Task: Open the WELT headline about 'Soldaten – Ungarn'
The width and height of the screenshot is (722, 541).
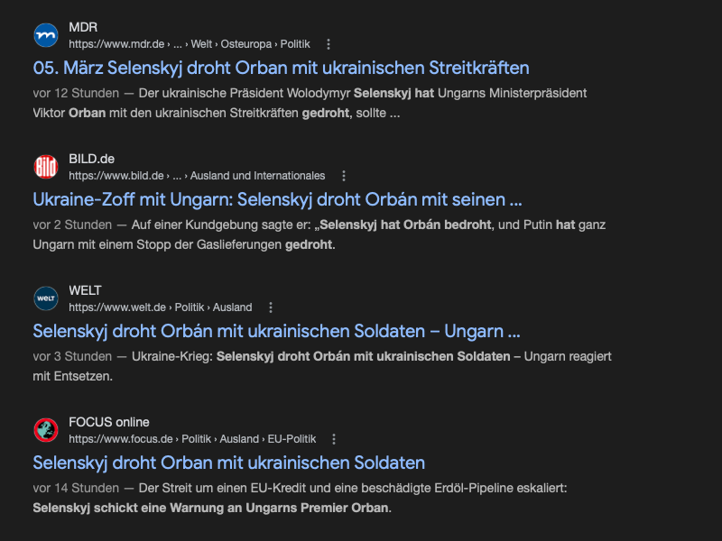Action: click(276, 331)
